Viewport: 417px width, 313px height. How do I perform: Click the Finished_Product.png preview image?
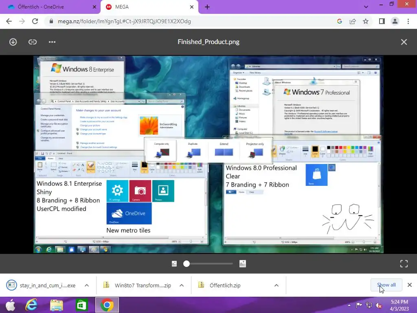click(208, 154)
